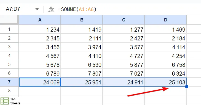Click cell with value 1 469
This screenshot has width=201, height=105.
point(165,29)
